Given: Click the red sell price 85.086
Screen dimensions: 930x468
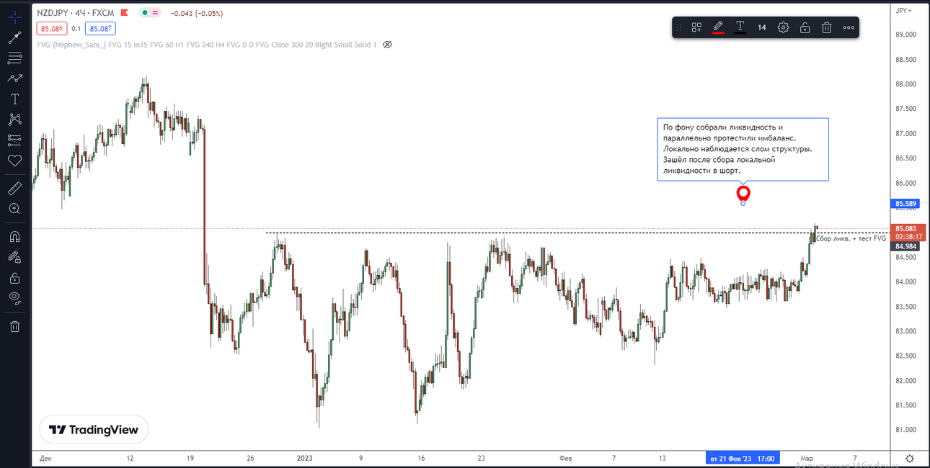Looking at the screenshot, I should (50, 29).
